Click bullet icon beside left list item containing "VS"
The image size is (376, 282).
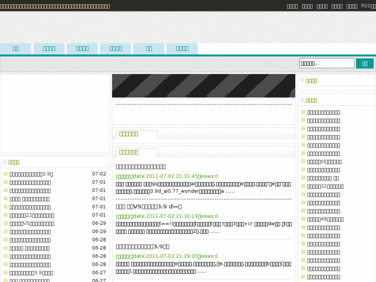[5, 224]
